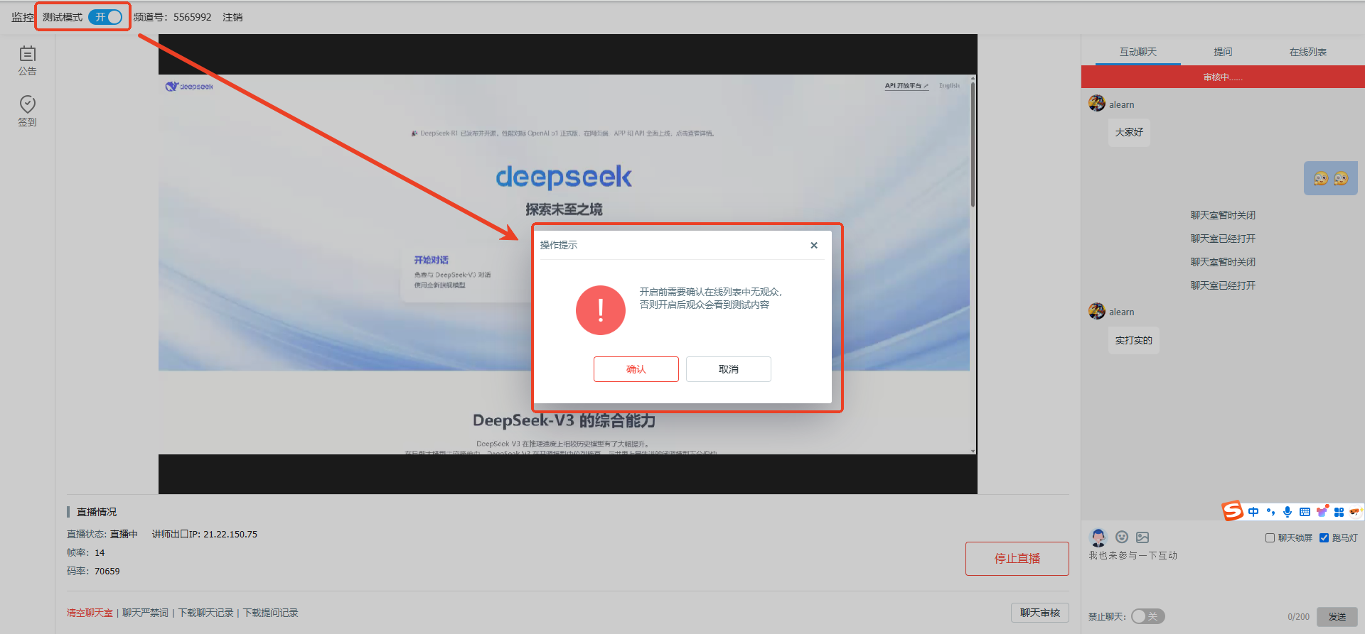Click the 发送 send button

tap(1337, 617)
